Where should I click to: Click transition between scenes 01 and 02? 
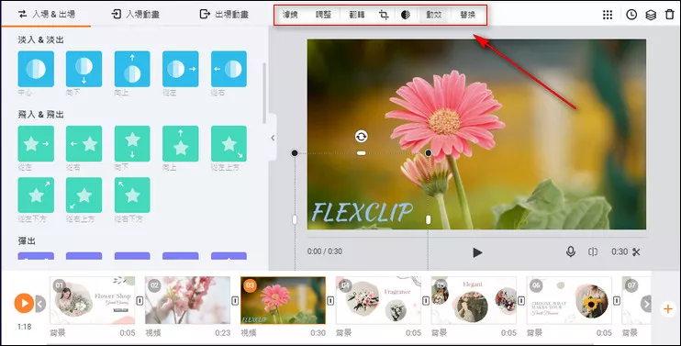140,300
